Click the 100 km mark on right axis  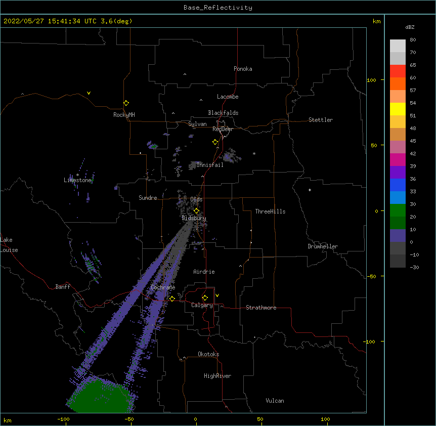(371, 80)
